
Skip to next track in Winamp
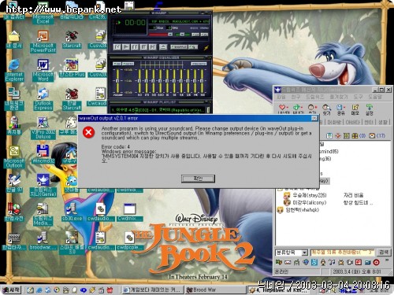click(x=152, y=47)
